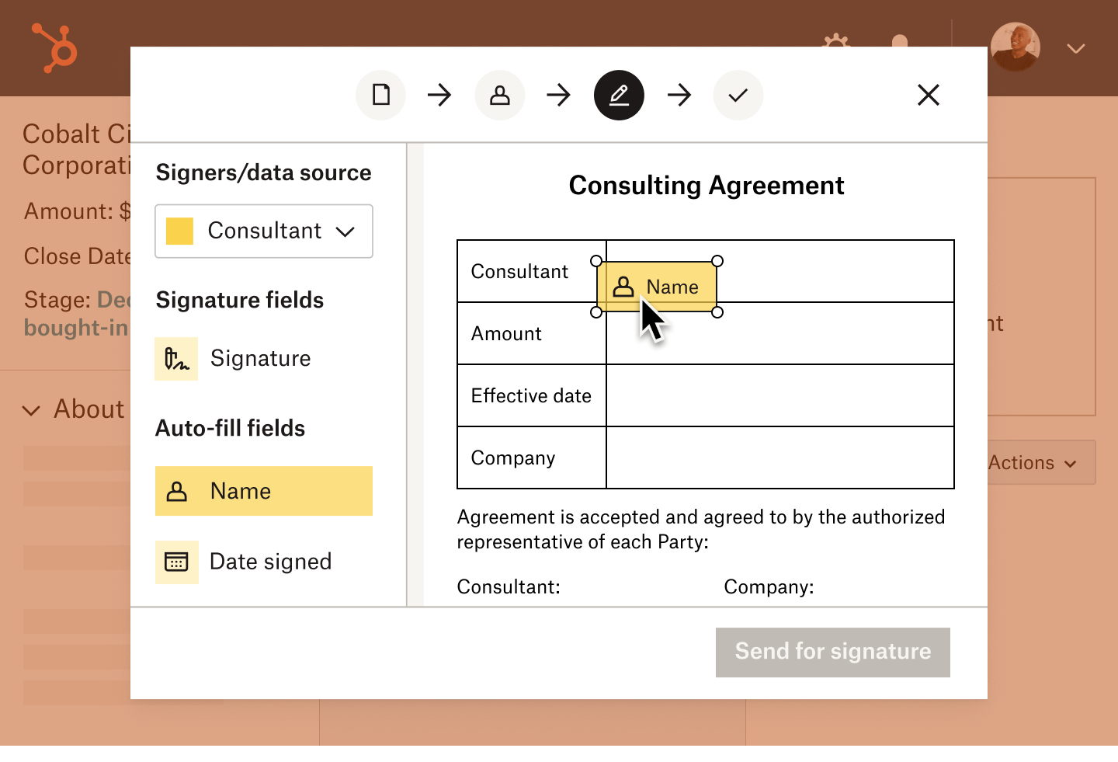Open the recipients step person icon
1118x762 pixels.
tap(500, 95)
